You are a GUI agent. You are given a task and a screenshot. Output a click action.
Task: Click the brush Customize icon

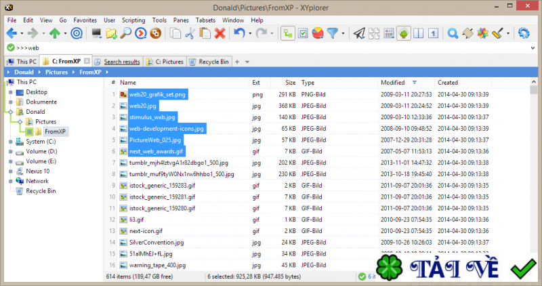point(497,33)
